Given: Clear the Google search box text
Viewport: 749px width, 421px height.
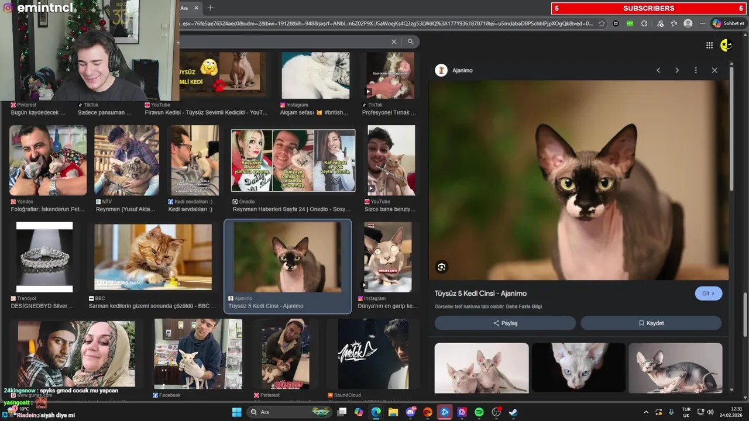Looking at the screenshot, I should pyautogui.click(x=394, y=42).
